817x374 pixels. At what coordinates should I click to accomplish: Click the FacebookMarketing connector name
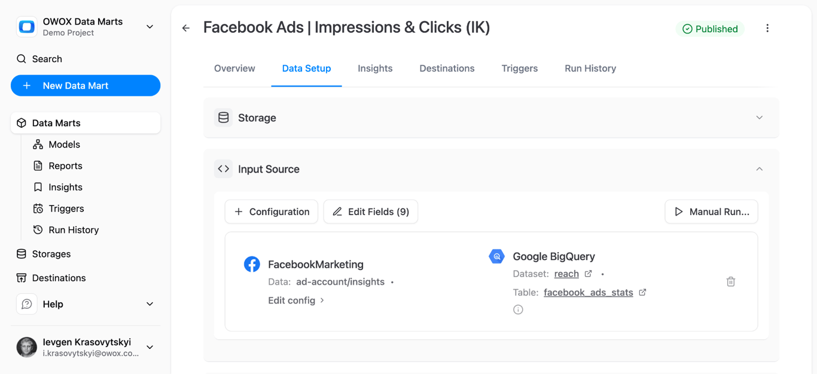(x=316, y=264)
